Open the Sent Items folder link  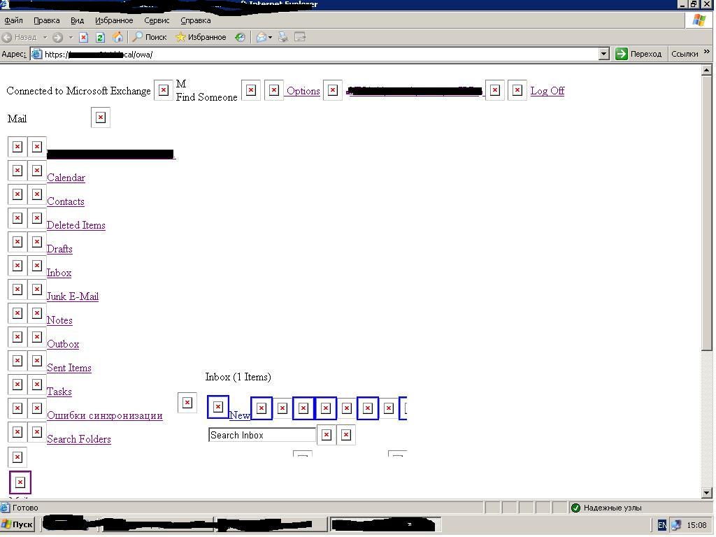(x=69, y=368)
